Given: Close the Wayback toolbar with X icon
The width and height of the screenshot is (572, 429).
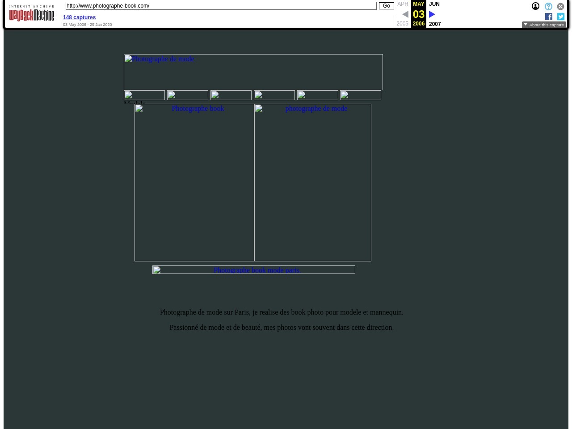Looking at the screenshot, I should 560,6.
